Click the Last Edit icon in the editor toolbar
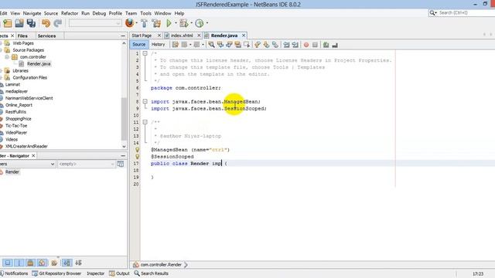The height and width of the screenshot is (278, 495). (x=176, y=45)
